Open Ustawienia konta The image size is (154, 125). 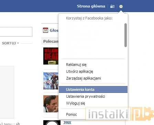tap(93, 89)
